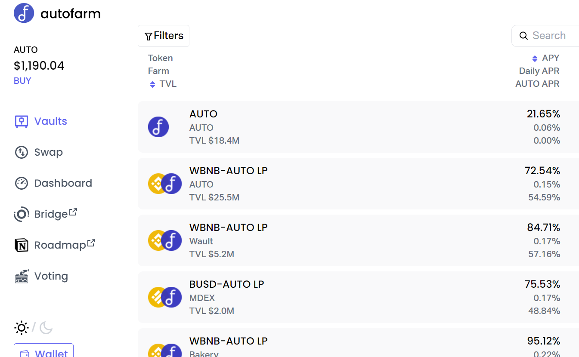This screenshot has height=357, width=579.
Task: Click the Roadmap Notion icon
Action: pos(22,245)
